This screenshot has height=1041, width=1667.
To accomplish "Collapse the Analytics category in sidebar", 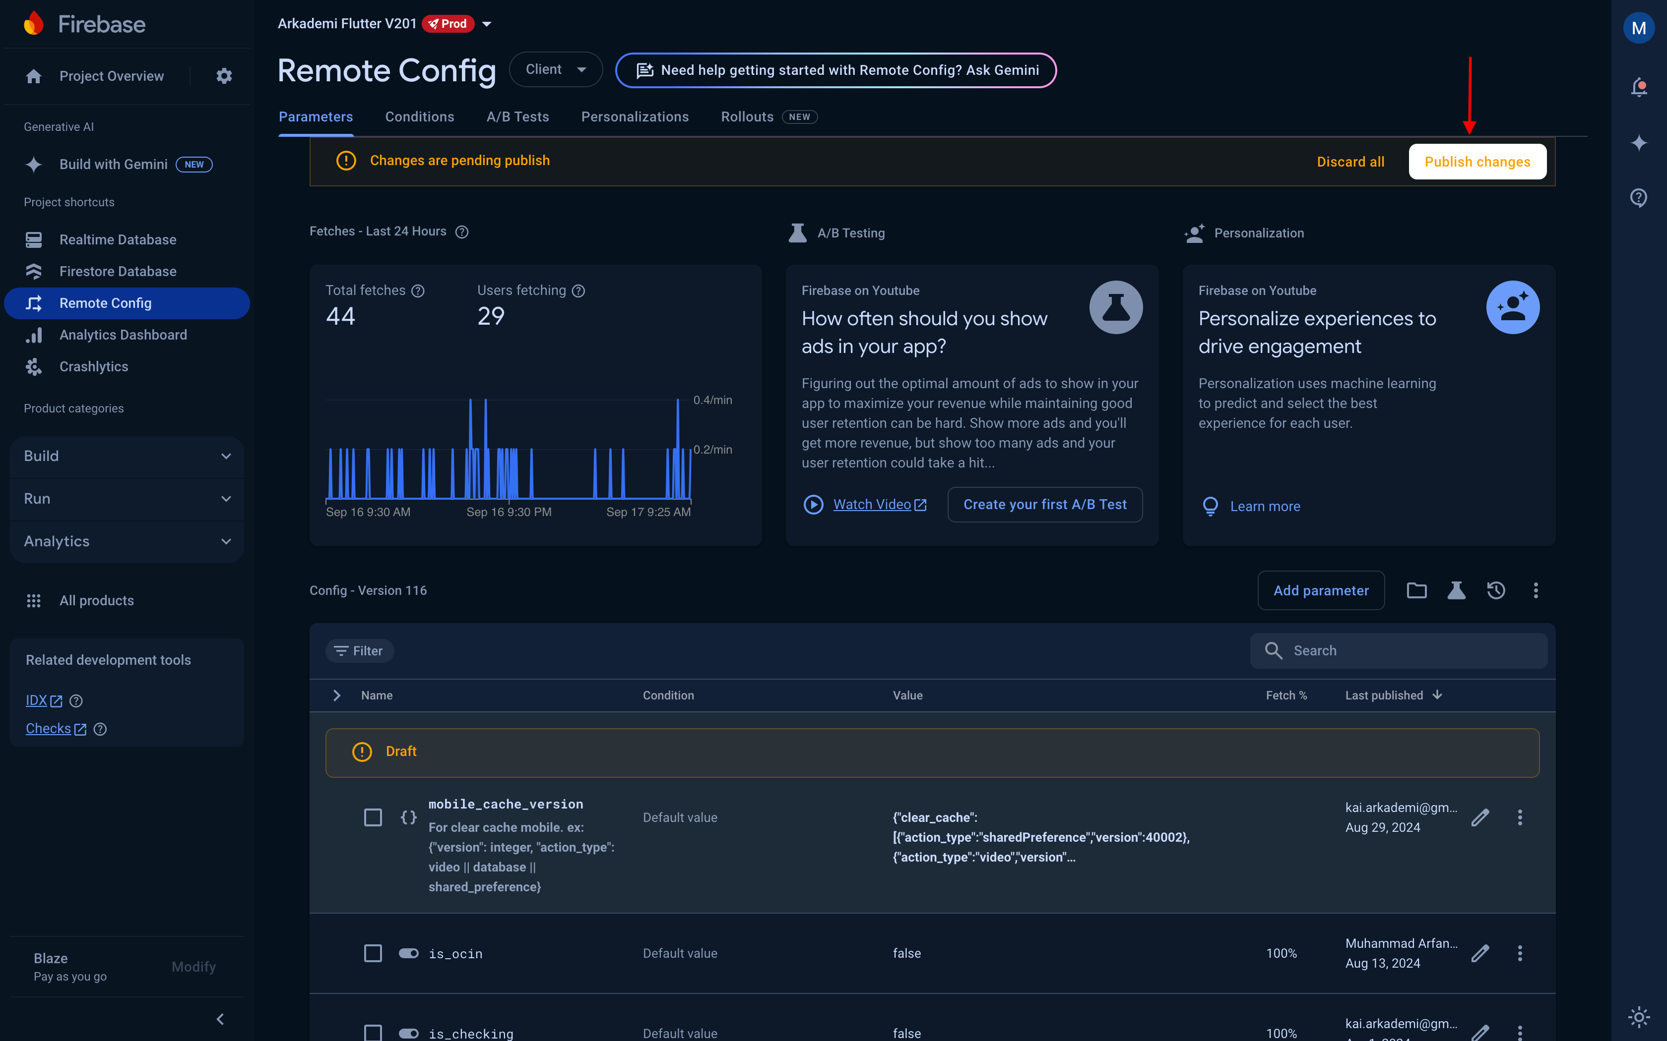I will [x=227, y=541].
